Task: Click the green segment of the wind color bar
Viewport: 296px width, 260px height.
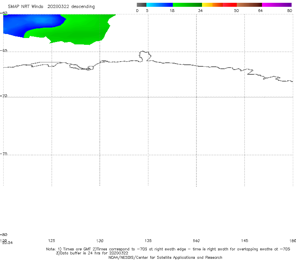Action: pyautogui.click(x=187, y=5)
